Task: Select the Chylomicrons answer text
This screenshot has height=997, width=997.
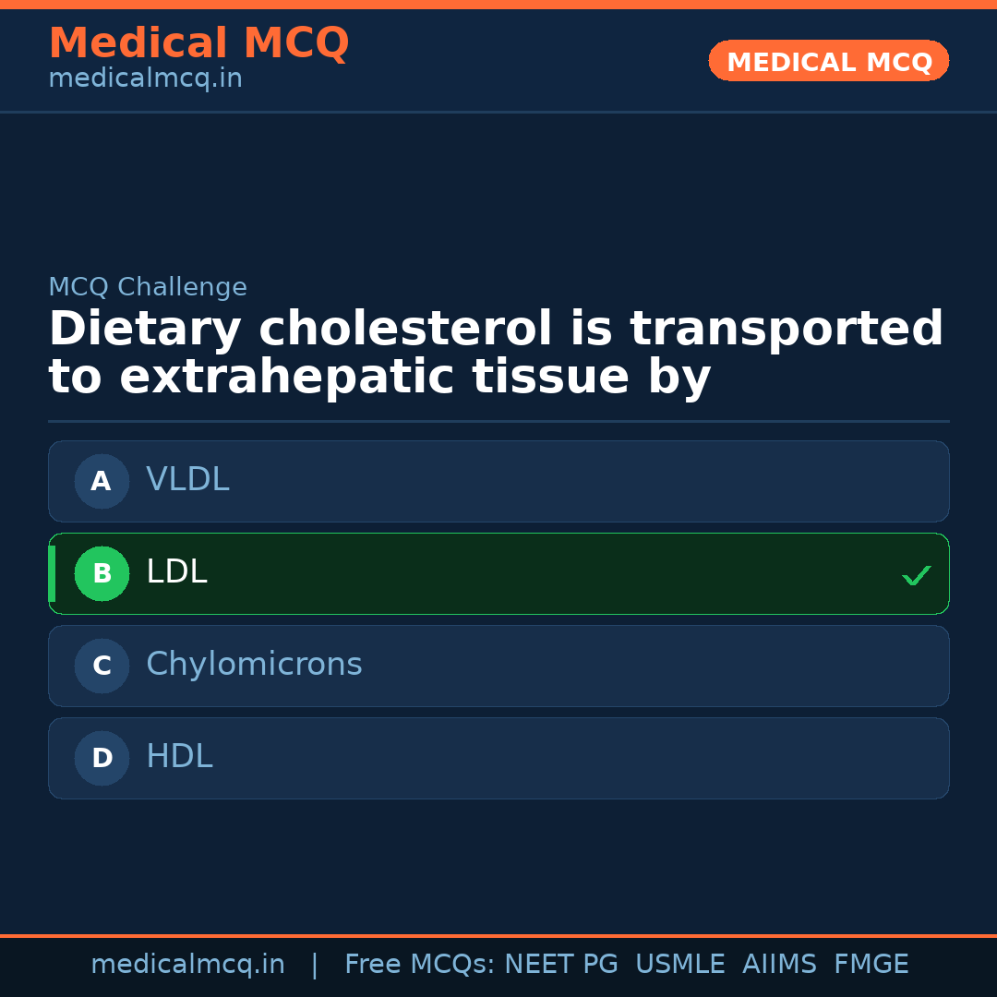Action: coord(254,665)
